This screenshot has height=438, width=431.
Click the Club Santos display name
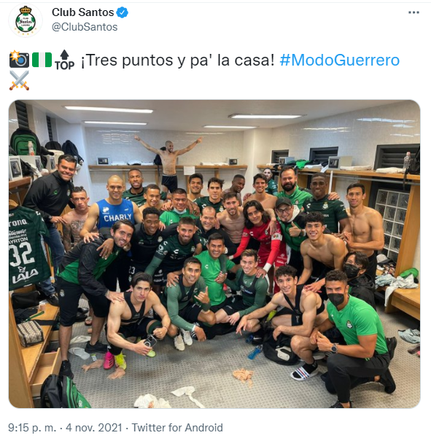(82, 12)
